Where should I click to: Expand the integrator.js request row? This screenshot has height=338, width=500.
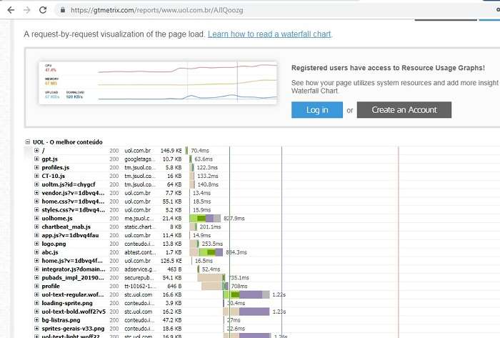tap(36, 269)
